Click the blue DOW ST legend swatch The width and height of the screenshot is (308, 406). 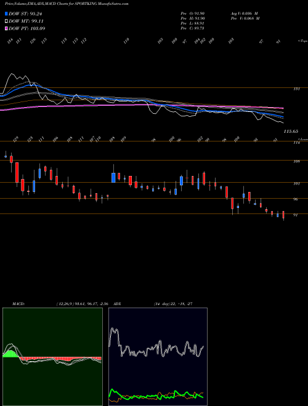7,14
